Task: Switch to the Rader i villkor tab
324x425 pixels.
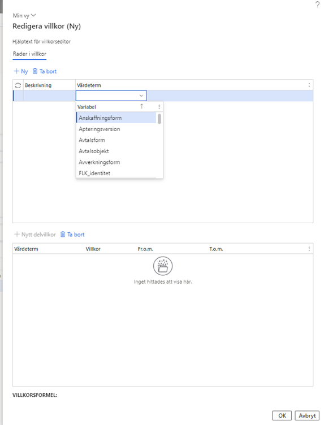Action: [29, 54]
